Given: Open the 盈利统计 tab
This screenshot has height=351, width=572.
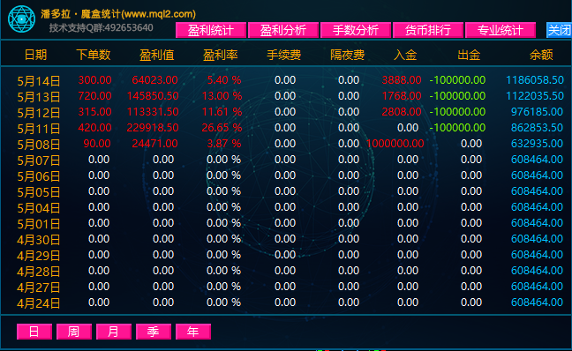Looking at the screenshot, I should pos(211,30).
